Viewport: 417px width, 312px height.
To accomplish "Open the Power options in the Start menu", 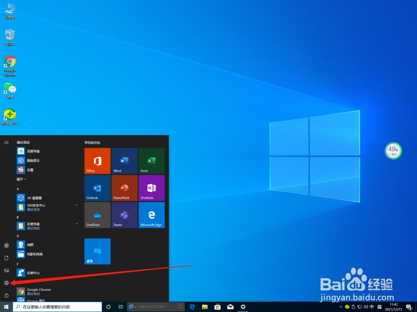I will coord(6,296).
